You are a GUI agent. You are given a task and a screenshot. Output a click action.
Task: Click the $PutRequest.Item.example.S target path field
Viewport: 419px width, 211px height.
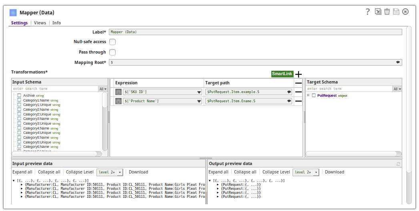point(249,92)
